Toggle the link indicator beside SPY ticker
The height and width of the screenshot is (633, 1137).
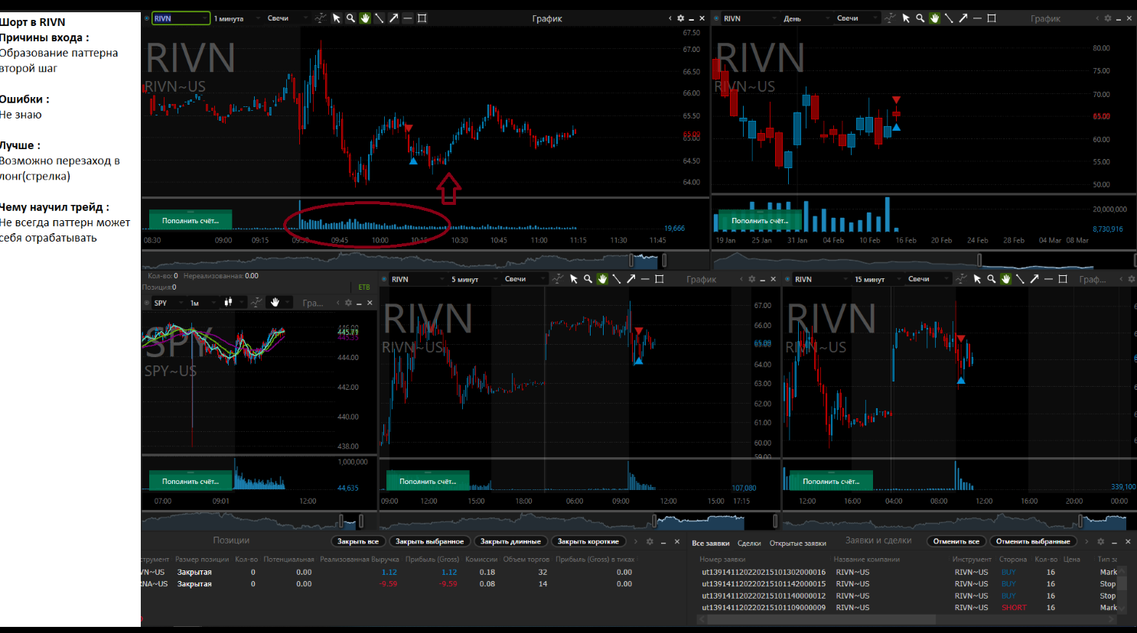147,303
